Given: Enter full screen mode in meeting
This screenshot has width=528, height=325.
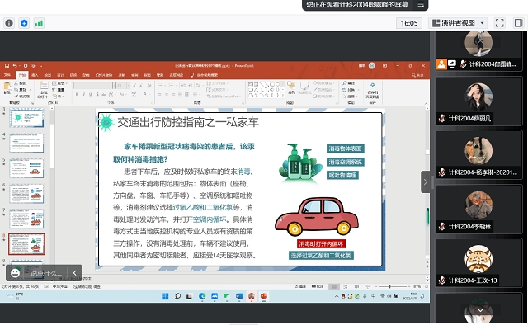Looking at the screenshot, I should (x=500, y=23).
